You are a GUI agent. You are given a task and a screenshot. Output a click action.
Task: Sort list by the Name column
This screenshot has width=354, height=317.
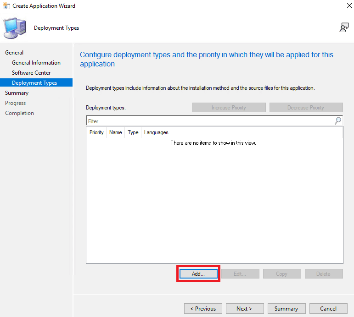click(116, 132)
